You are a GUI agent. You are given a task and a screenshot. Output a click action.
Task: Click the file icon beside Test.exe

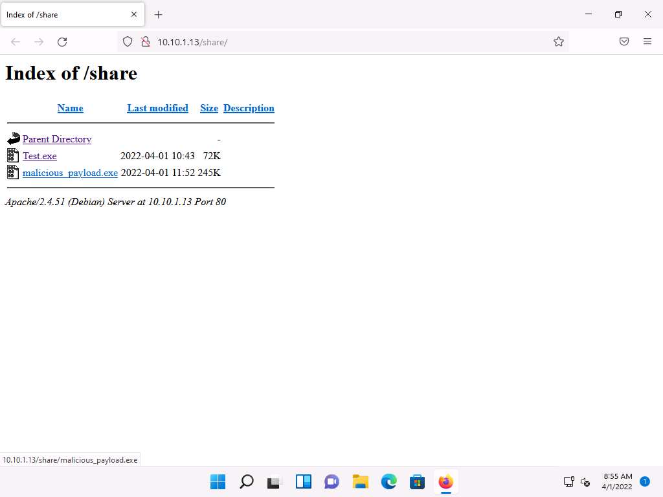click(x=13, y=155)
